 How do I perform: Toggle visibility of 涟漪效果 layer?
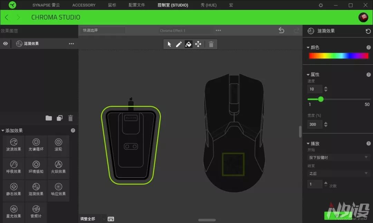coord(5,44)
